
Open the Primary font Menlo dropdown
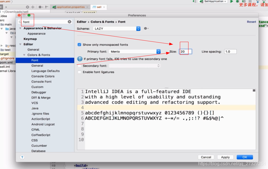135,51
